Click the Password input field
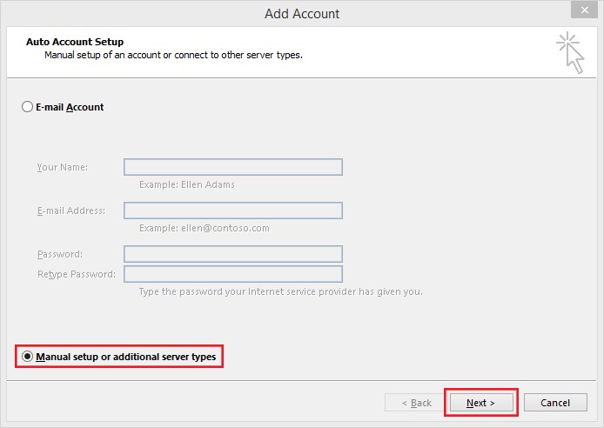604x428 pixels. tap(233, 254)
